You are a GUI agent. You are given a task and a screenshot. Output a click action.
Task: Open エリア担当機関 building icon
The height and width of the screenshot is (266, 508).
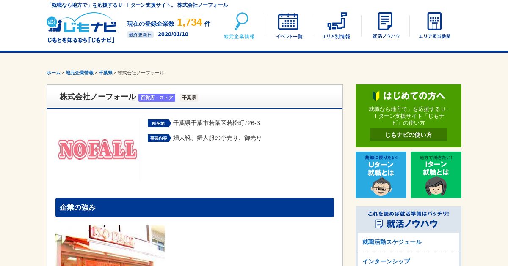point(434,25)
